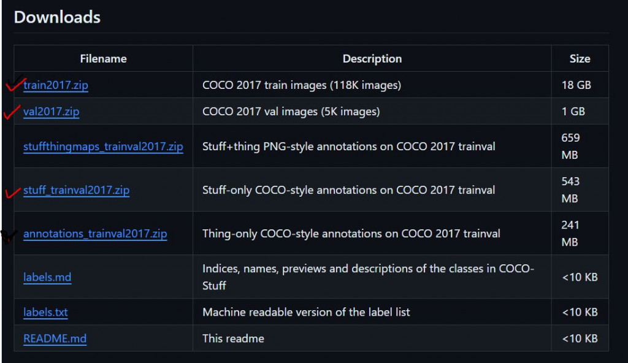Open the train2017.zip download link

[56, 85]
